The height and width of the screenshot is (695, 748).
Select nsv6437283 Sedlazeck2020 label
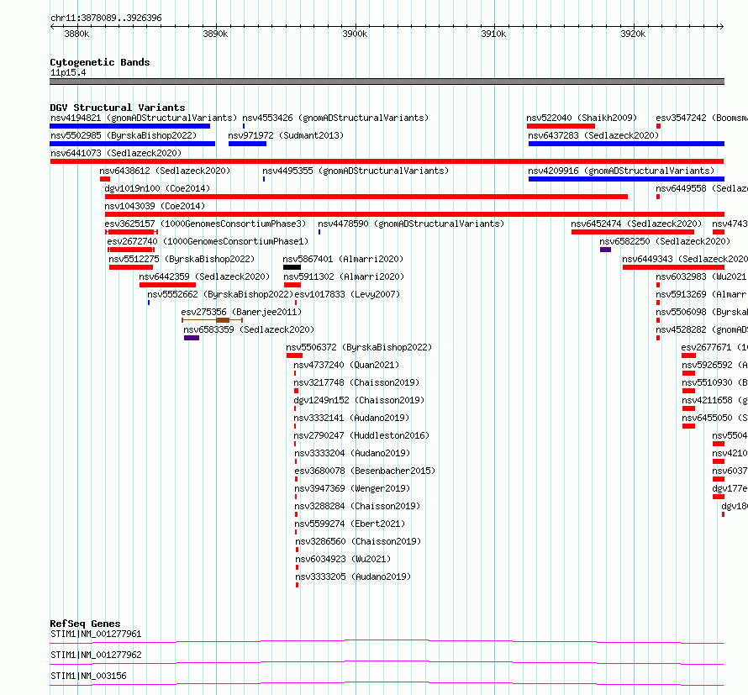[x=593, y=135]
